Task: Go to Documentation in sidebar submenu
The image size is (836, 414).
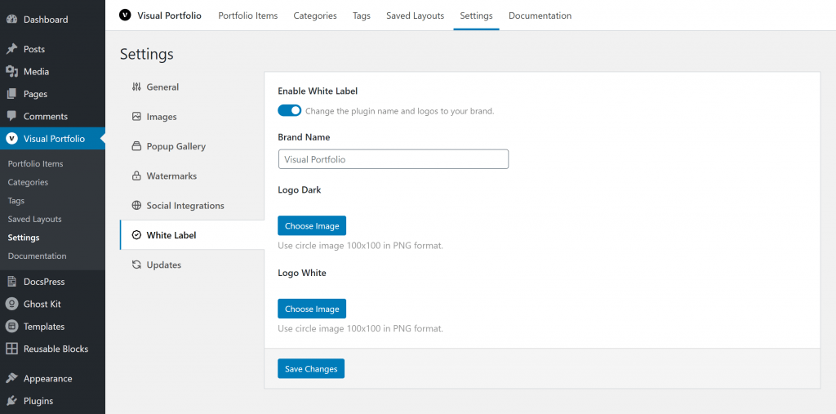Action: tap(37, 256)
